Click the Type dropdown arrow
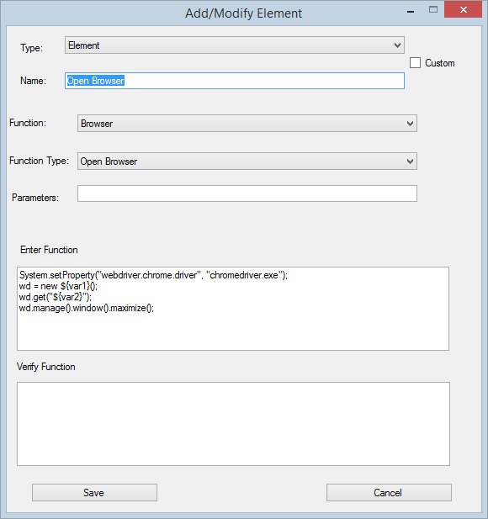The image size is (488, 519). pos(398,45)
